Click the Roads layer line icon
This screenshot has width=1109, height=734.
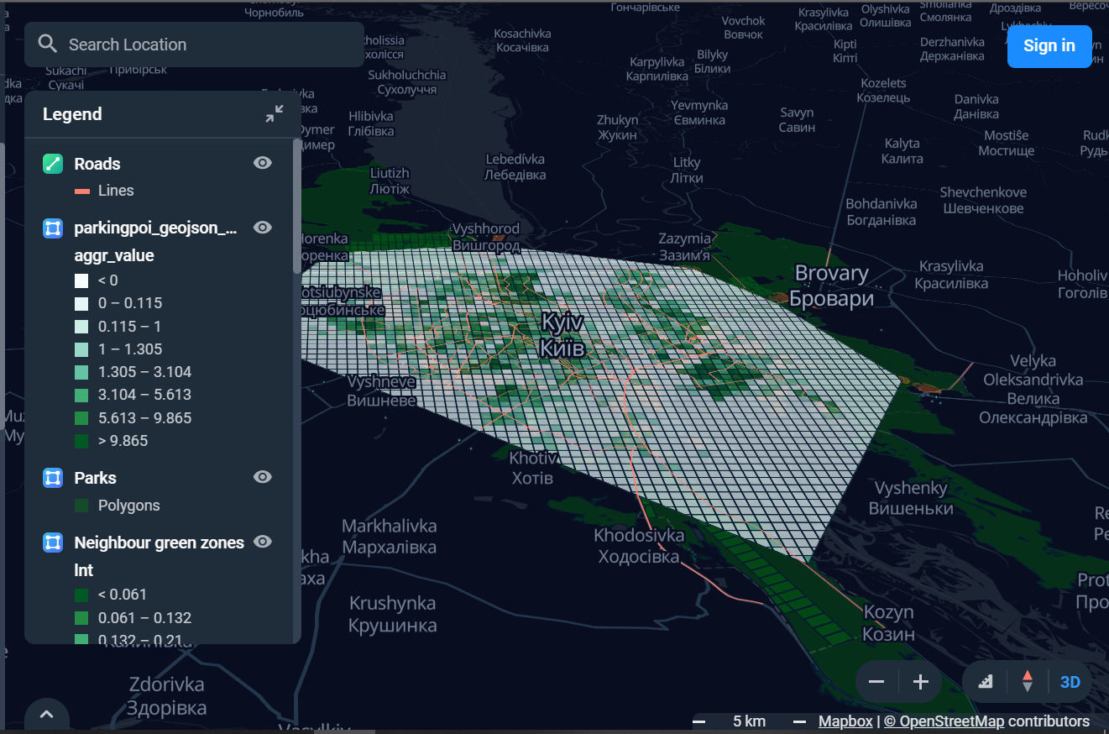[53, 164]
